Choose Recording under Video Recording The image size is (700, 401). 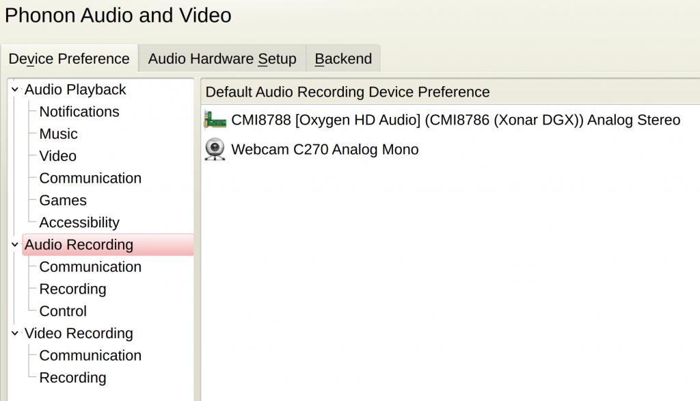coord(72,378)
